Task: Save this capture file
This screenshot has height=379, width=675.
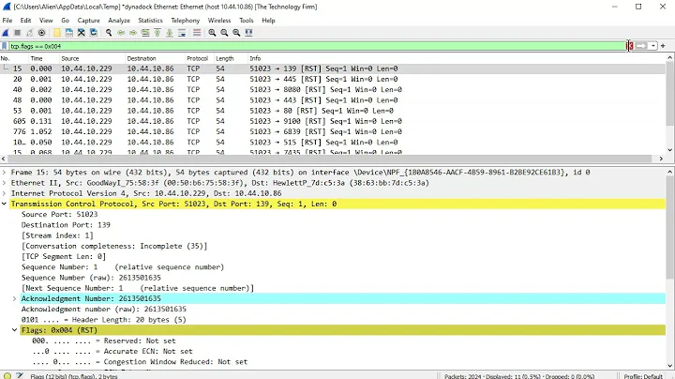Action: (68, 33)
